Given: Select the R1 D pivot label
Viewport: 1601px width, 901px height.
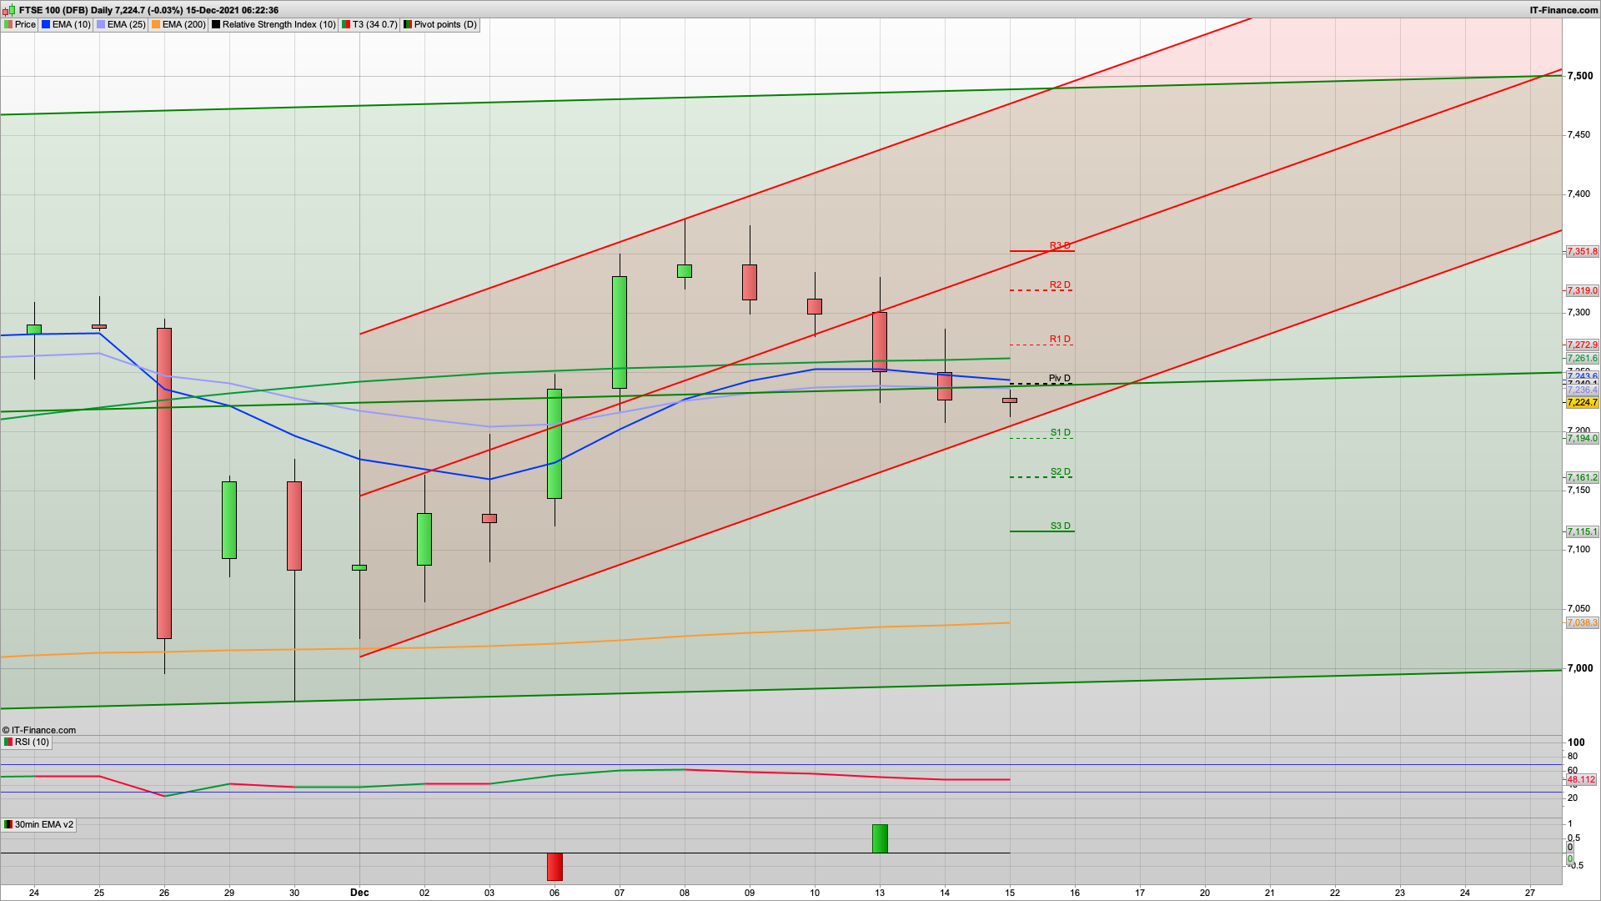Looking at the screenshot, I should pyautogui.click(x=1060, y=339).
